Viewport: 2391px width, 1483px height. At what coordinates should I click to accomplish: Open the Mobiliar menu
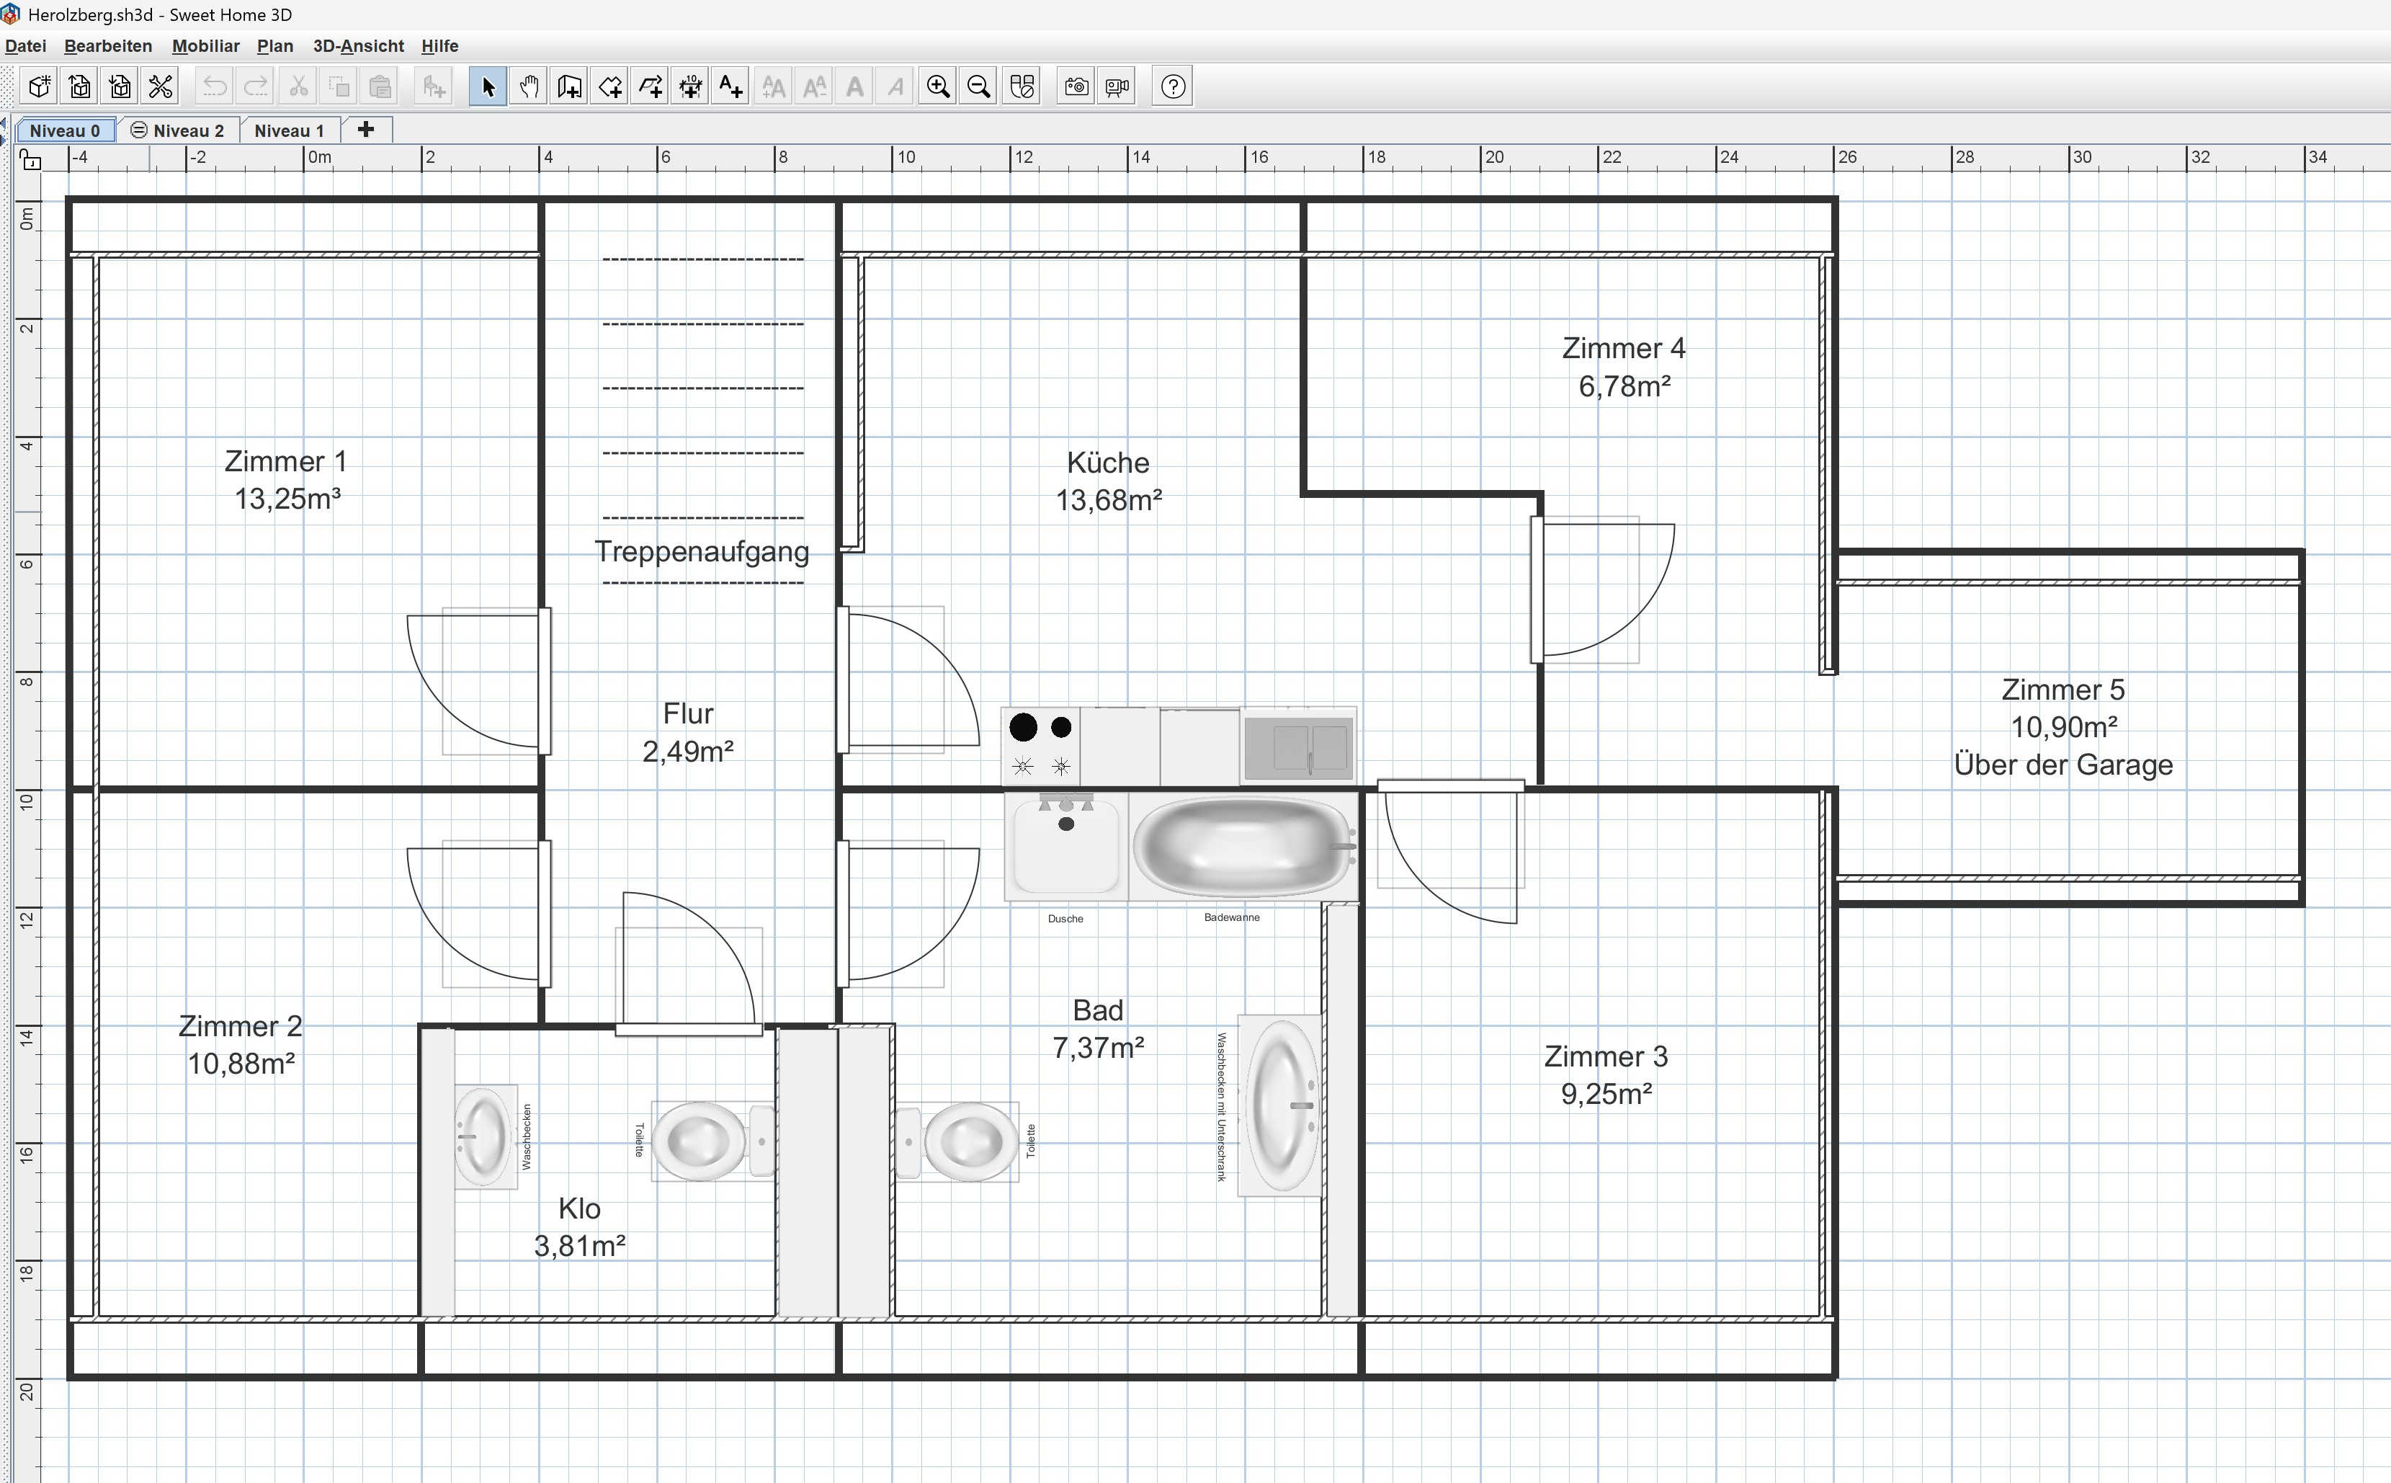[x=206, y=46]
